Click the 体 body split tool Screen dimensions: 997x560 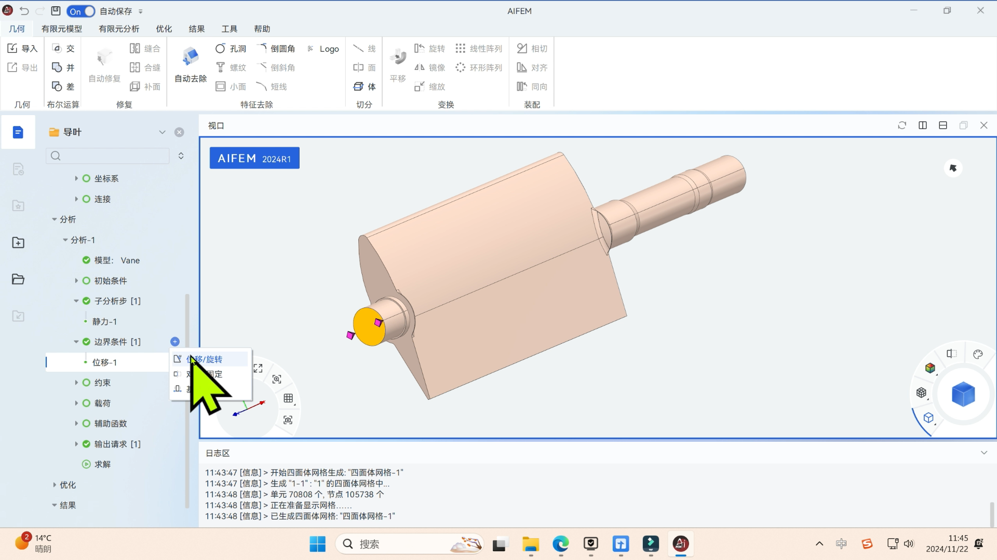click(x=365, y=87)
